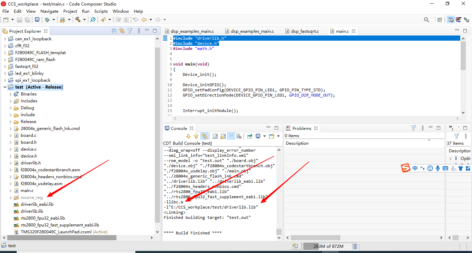Click the garbage collector trash icon
The image size is (472, 253).
click(355, 246)
